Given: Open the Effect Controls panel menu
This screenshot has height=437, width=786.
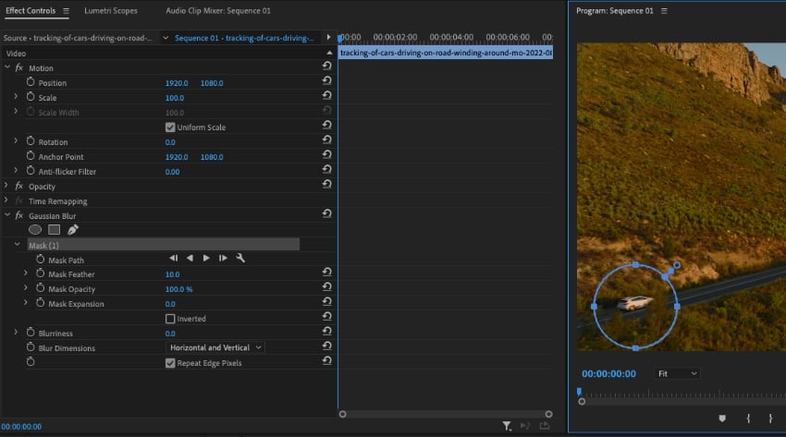Looking at the screenshot, I should pos(66,10).
